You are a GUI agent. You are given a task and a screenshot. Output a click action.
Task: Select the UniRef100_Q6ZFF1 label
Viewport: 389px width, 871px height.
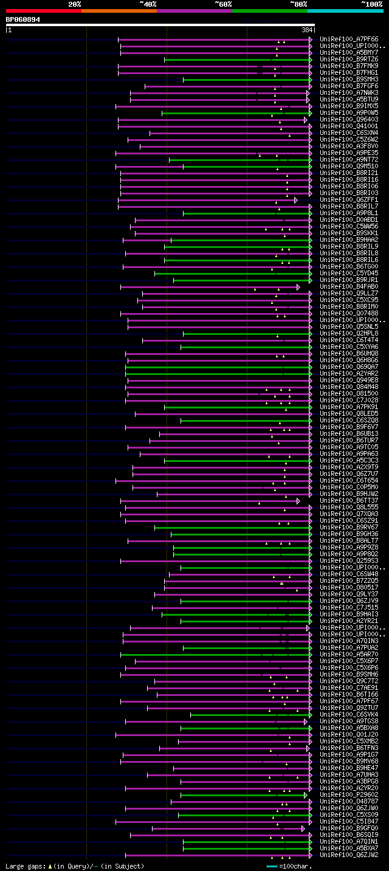[349, 200]
